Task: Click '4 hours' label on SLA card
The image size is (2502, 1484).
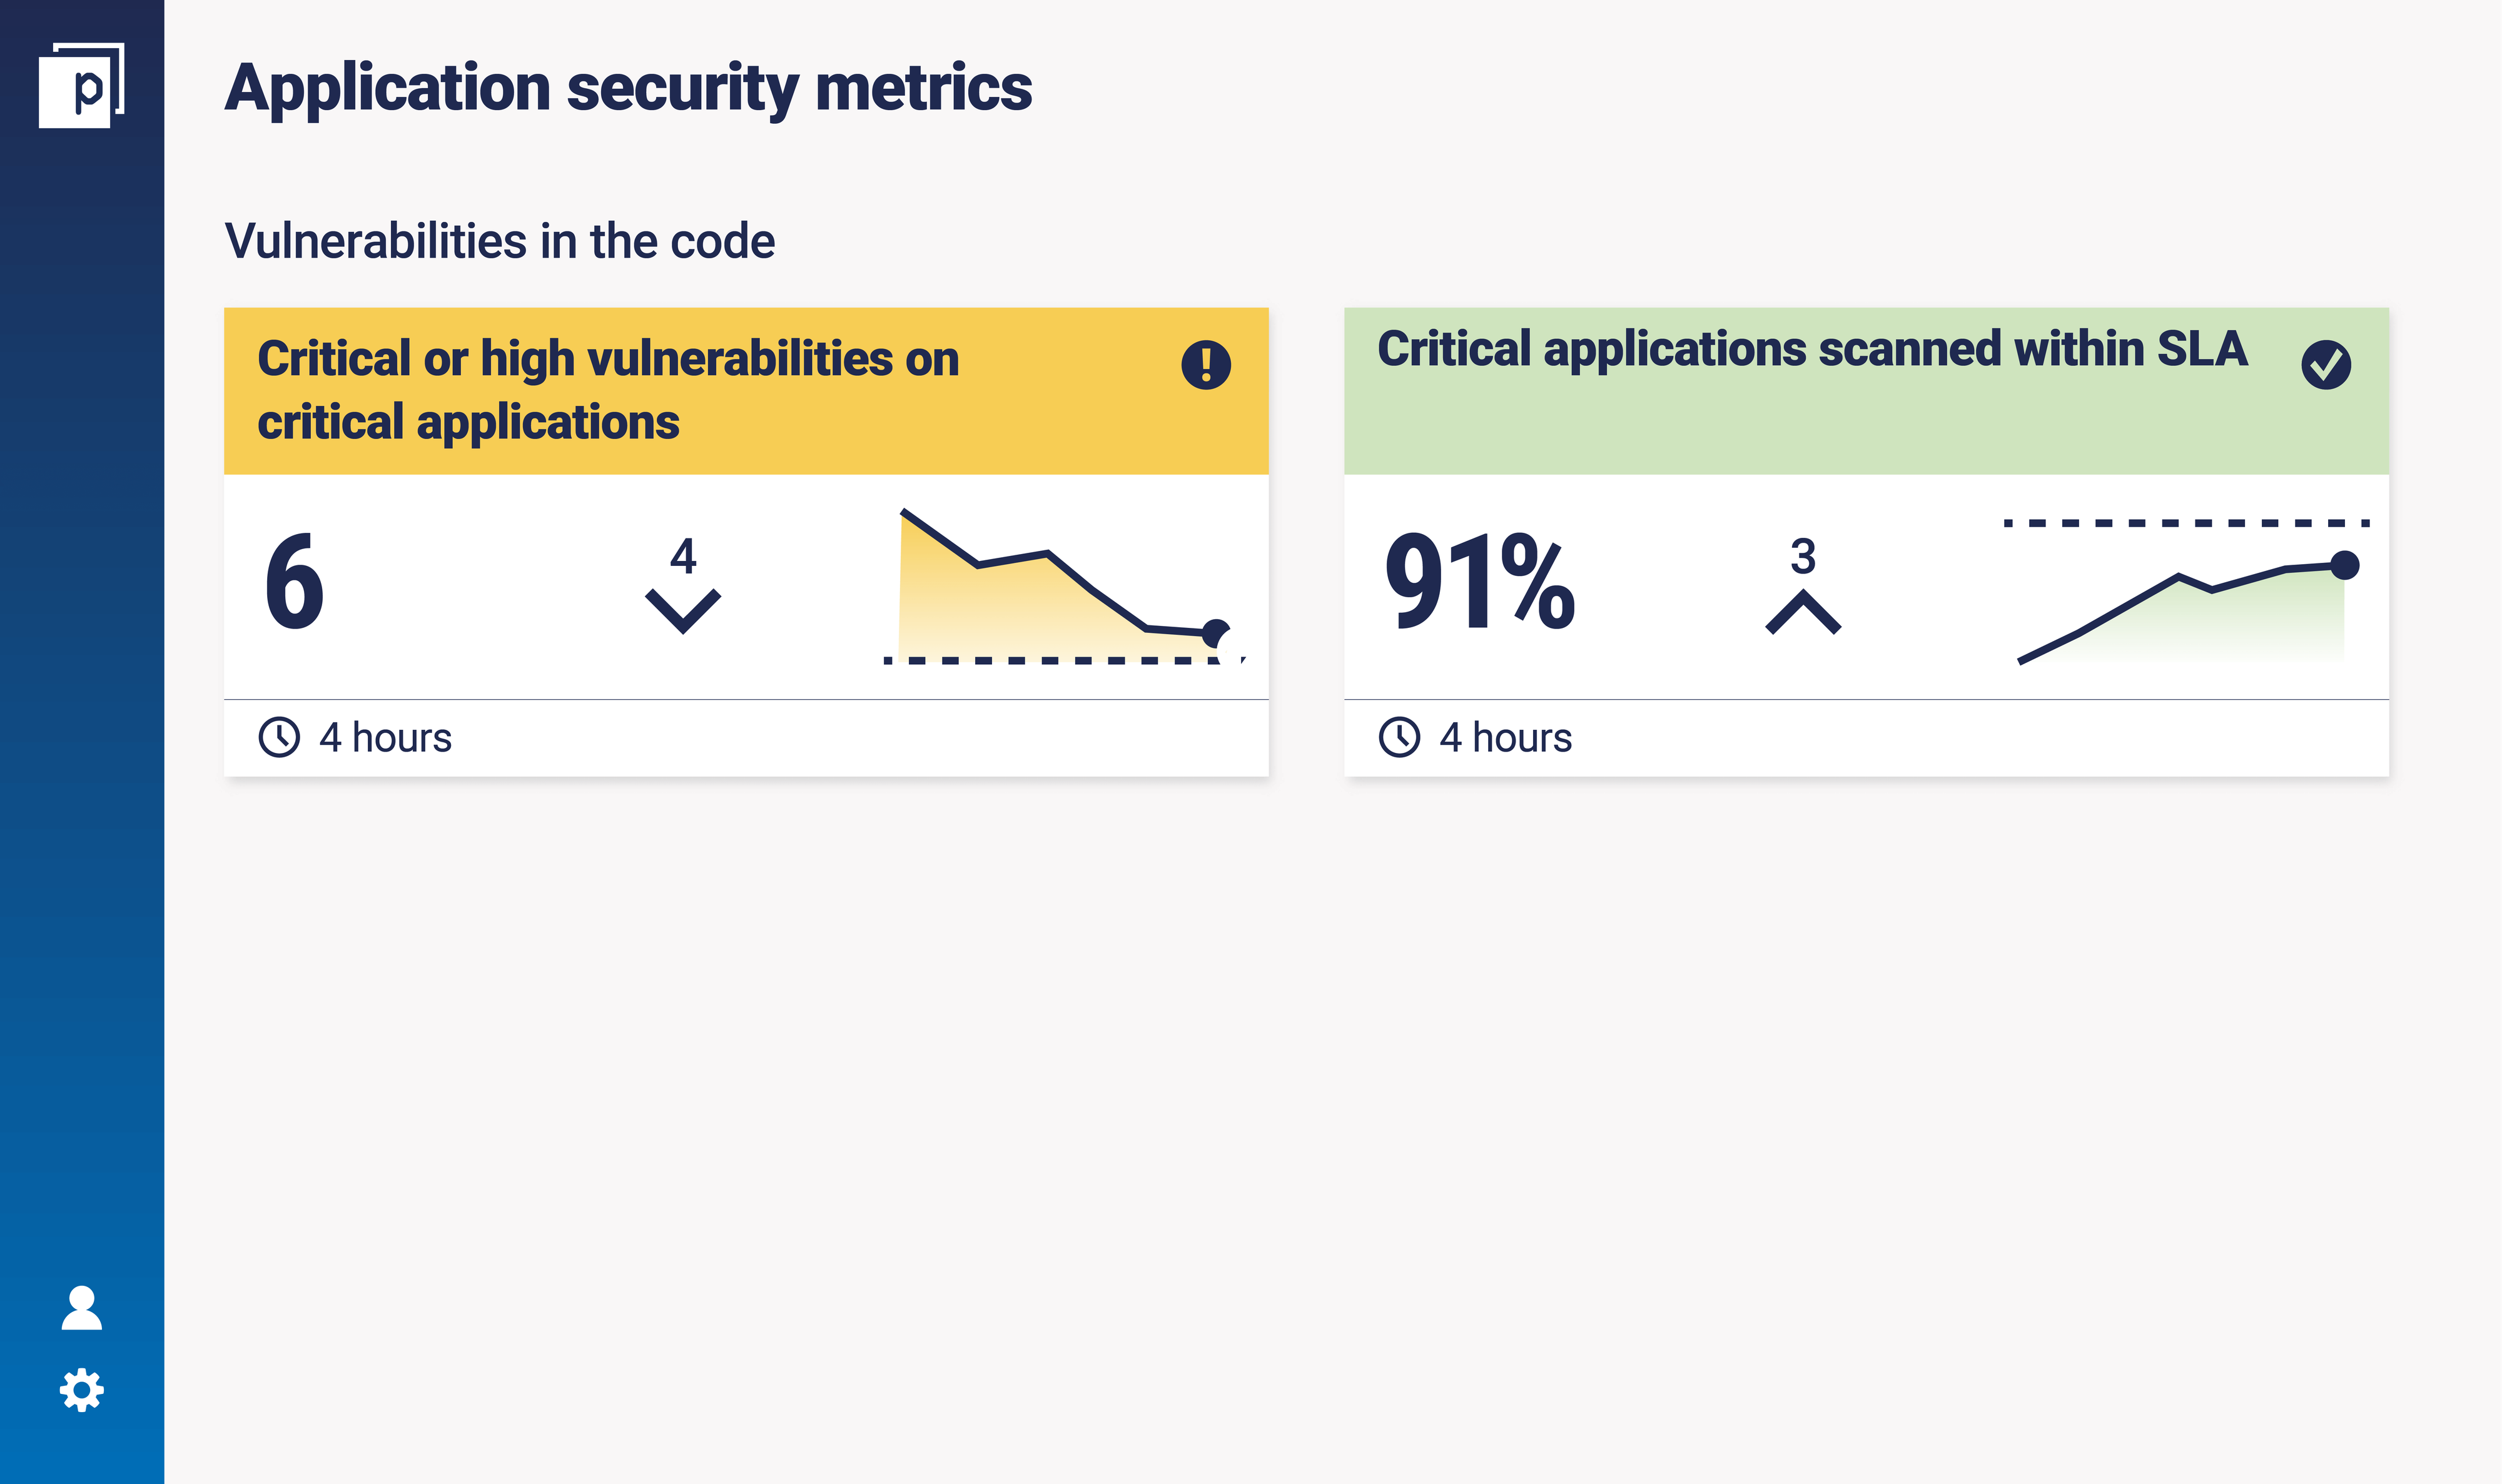Action: coord(1505,738)
